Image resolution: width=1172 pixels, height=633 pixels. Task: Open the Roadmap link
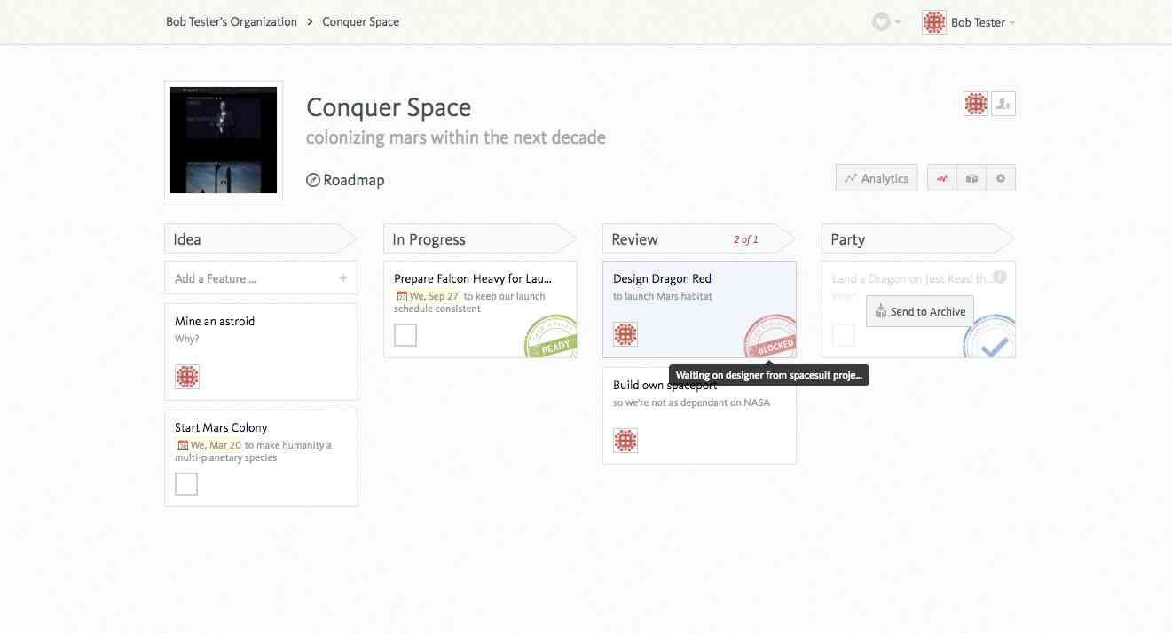(x=344, y=179)
